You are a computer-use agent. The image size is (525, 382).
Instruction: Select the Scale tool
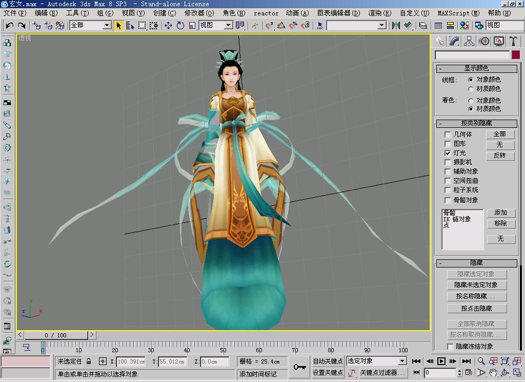click(192, 26)
